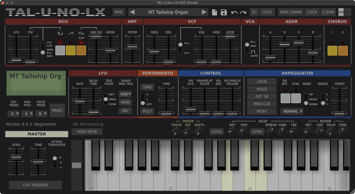
Task: Click the reverb TONE knob
Action: click(342, 132)
